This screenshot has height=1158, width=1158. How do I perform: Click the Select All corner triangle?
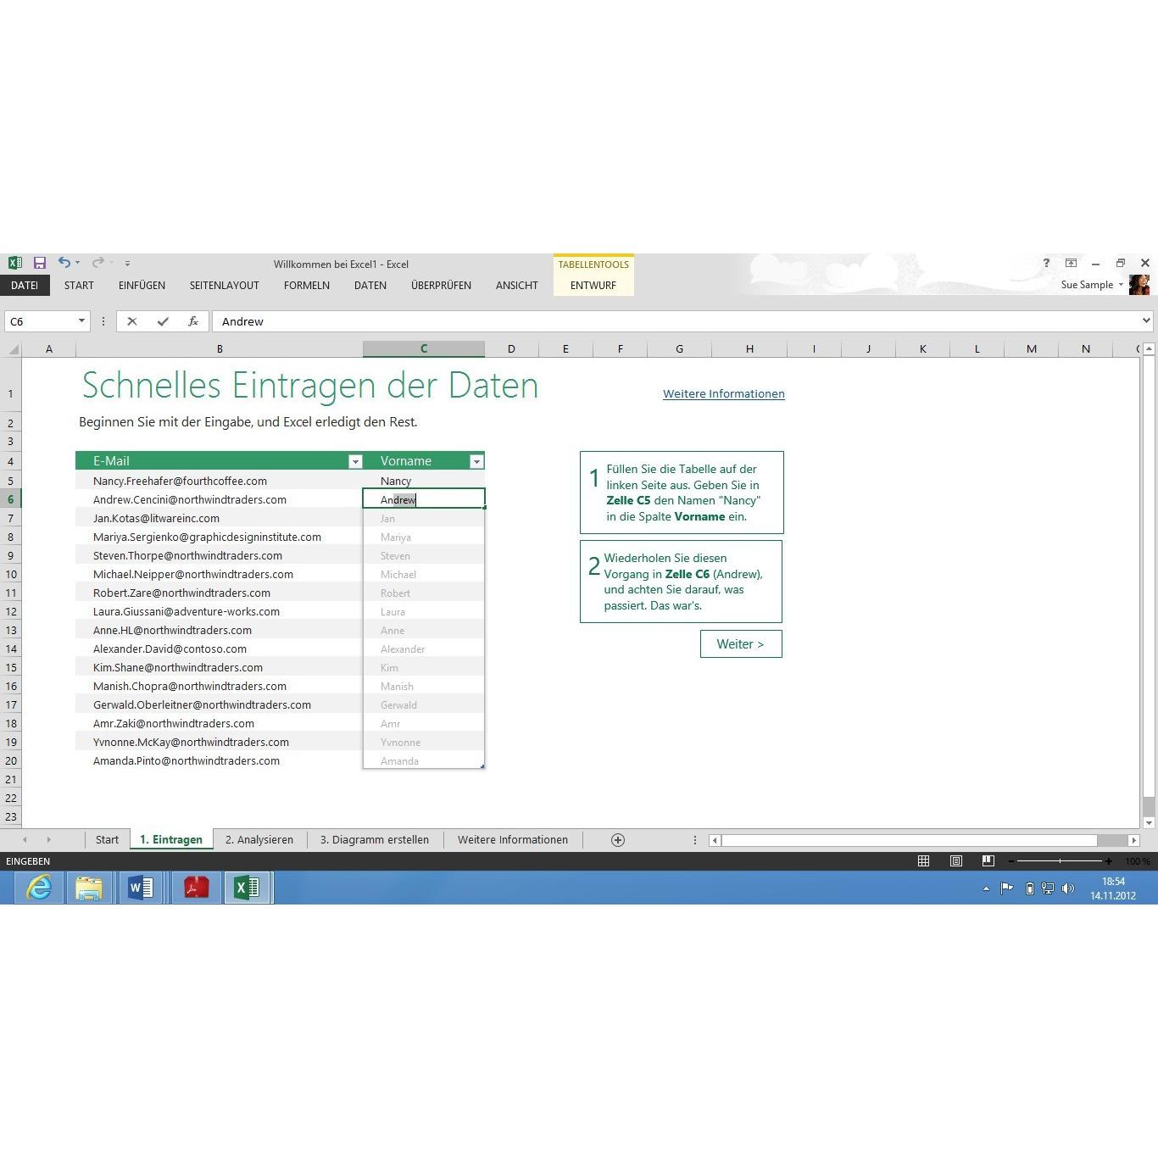pyautogui.click(x=14, y=349)
